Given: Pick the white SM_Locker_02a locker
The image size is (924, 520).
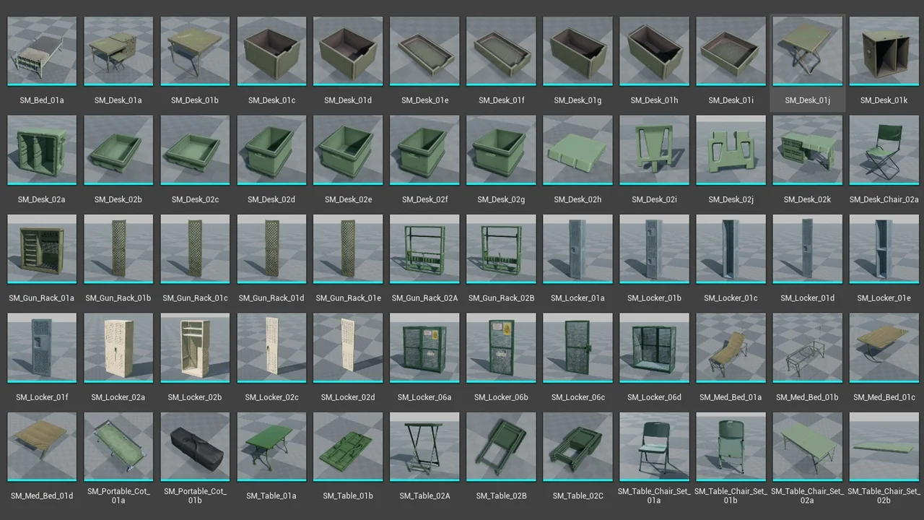Looking at the screenshot, I should click(x=118, y=348).
